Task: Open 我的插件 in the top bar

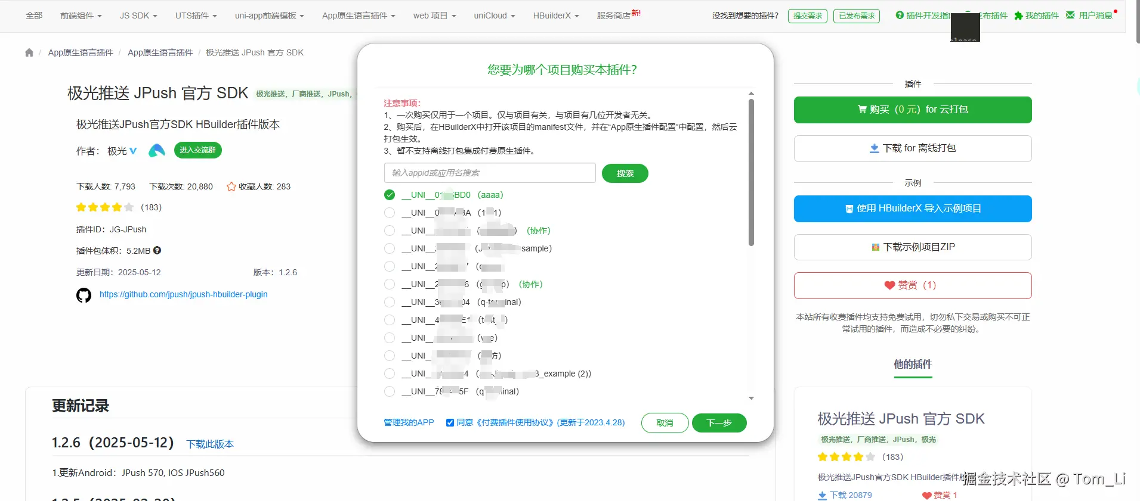Action: tap(1042, 15)
